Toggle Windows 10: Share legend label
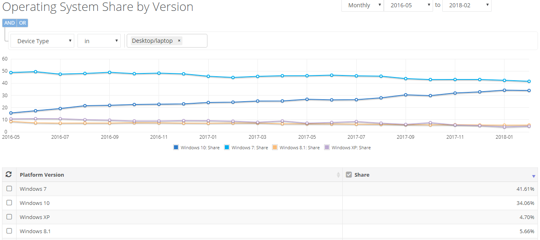 [200, 148]
